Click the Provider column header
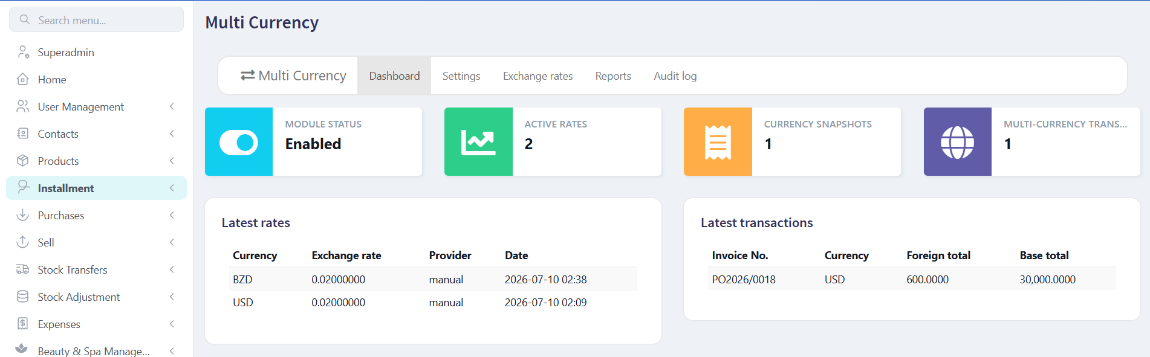This screenshot has height=357, width=1150. [450, 255]
